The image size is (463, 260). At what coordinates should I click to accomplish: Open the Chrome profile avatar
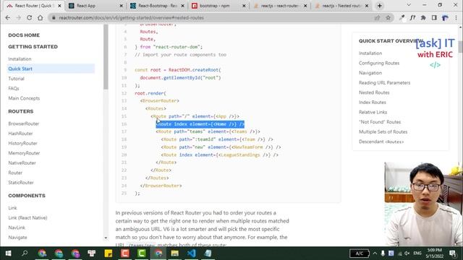445,17
